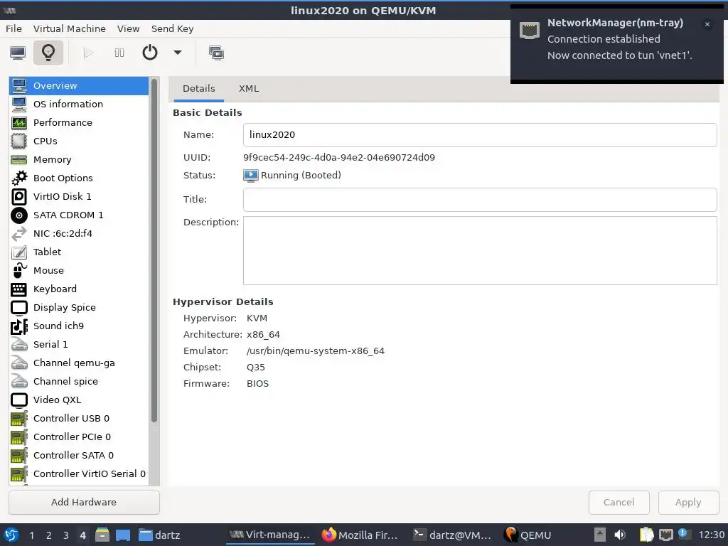Screen dimensions: 728x546
Task: Click into the Description text area
Action: coord(480,251)
